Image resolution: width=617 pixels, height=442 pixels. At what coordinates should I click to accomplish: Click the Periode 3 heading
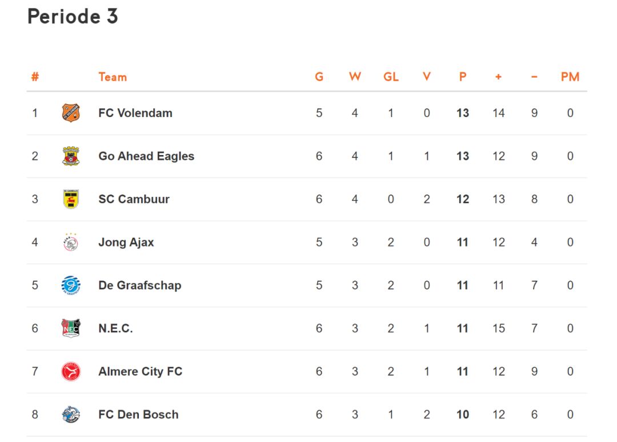73,17
